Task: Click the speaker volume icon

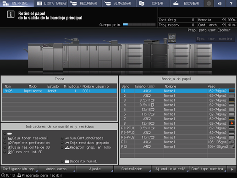Action: 220,3
